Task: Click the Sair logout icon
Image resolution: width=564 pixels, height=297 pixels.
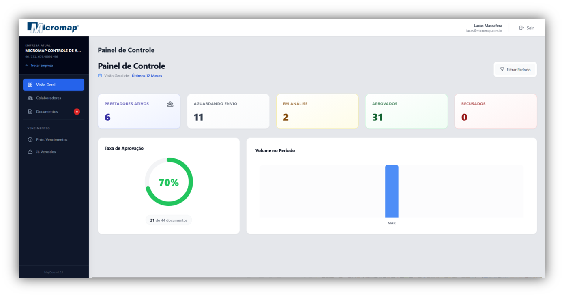Action: coord(521,28)
